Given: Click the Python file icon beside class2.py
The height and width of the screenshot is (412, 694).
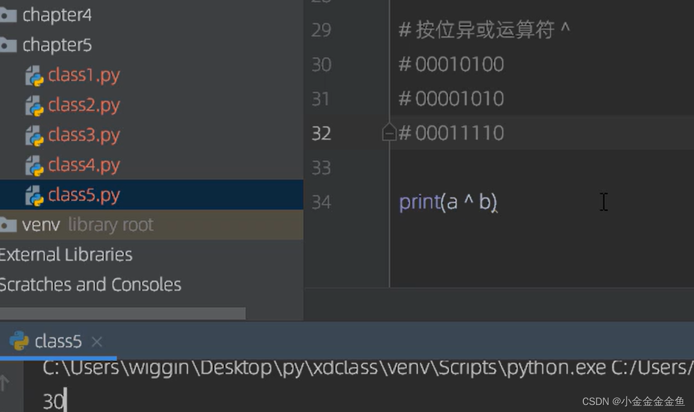Looking at the screenshot, I should click(35, 105).
